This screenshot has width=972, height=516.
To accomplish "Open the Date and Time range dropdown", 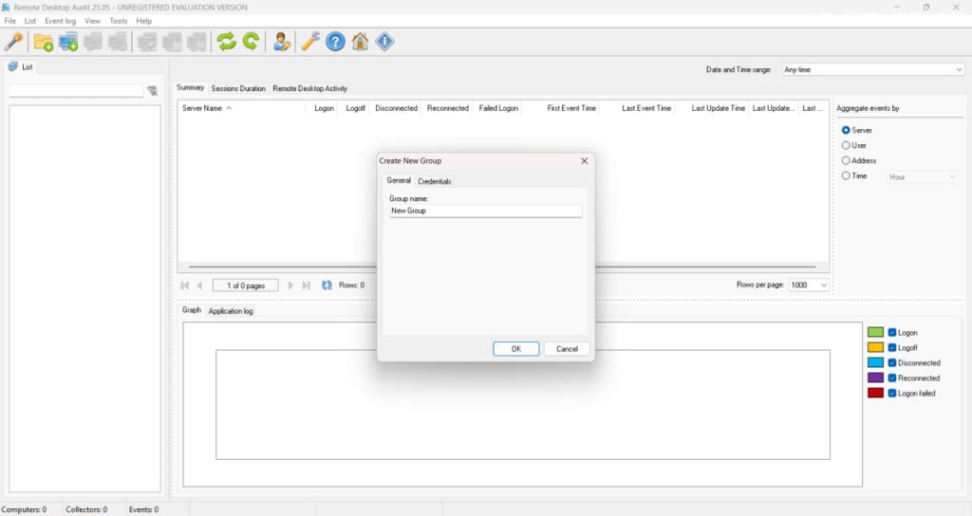I will coord(873,70).
